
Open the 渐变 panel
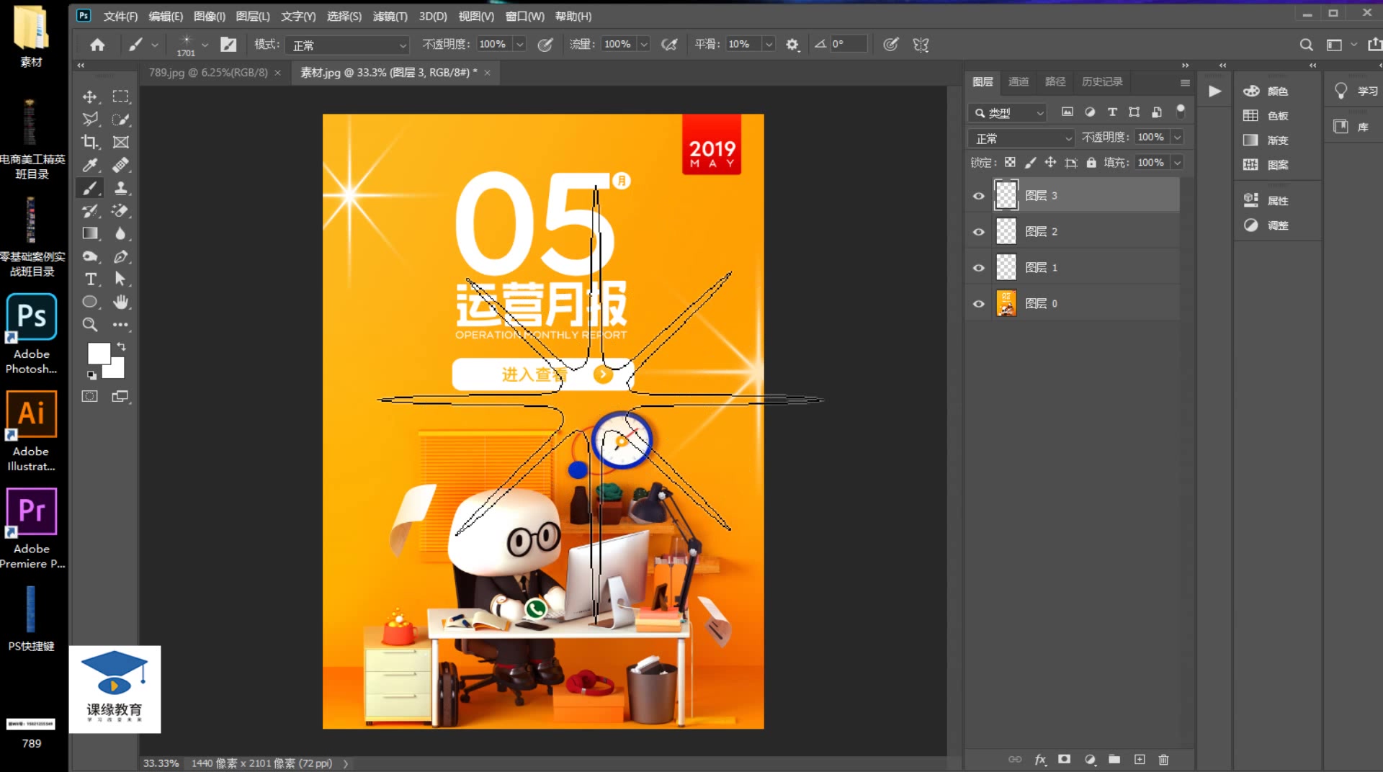pos(1266,140)
